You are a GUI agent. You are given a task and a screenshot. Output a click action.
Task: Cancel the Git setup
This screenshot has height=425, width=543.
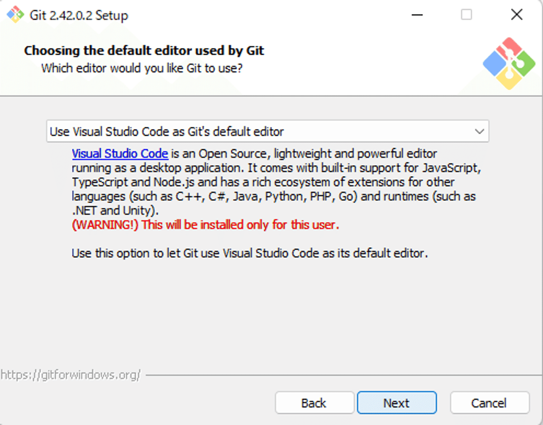(x=489, y=403)
